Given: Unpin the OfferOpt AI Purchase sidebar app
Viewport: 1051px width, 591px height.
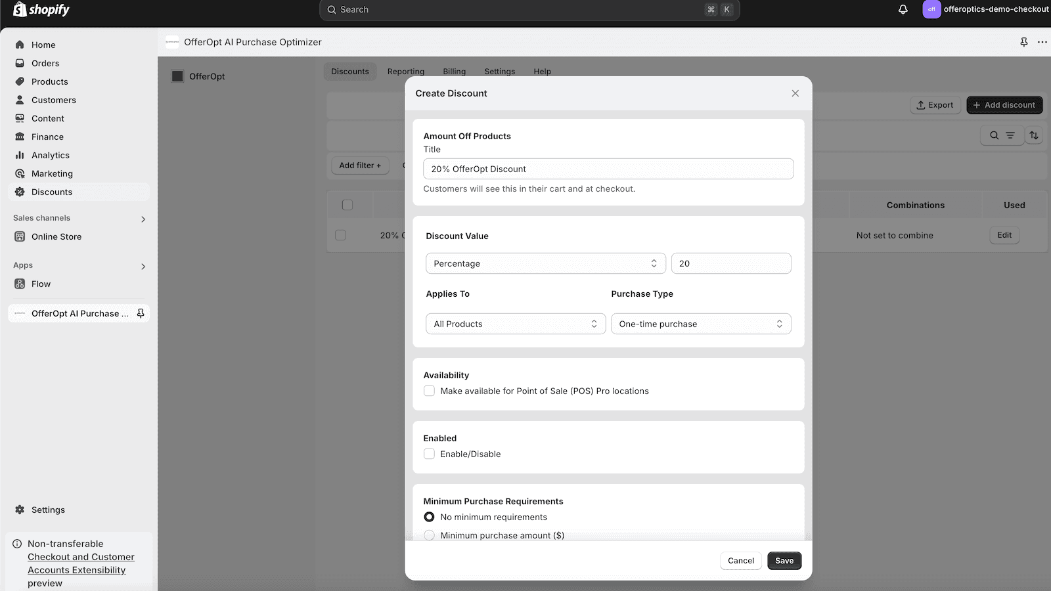Looking at the screenshot, I should tap(140, 313).
